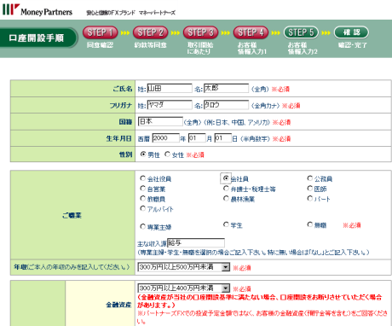
Task: Choose パート occupation radio
Action: click(309, 198)
